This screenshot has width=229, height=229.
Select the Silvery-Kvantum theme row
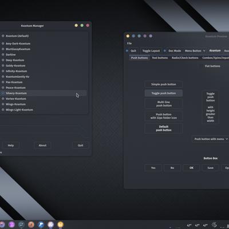point(44,93)
